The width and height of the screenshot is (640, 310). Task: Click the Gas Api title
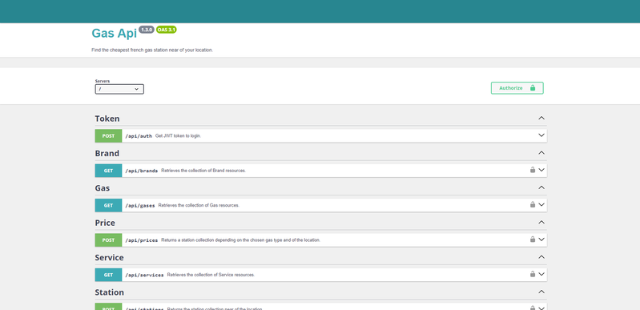pos(114,33)
